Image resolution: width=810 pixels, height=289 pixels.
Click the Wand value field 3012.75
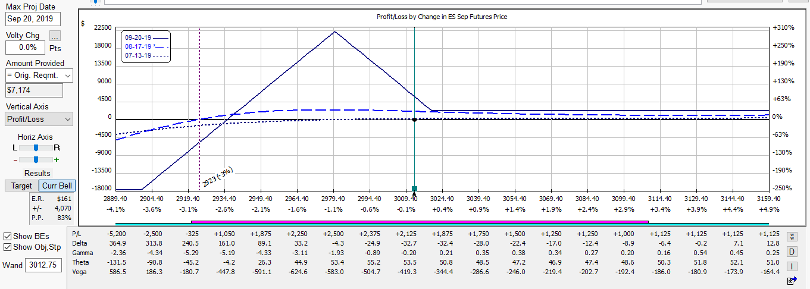click(x=43, y=264)
